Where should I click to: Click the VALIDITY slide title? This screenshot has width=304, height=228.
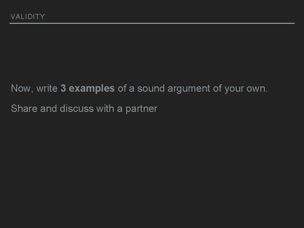28,17
